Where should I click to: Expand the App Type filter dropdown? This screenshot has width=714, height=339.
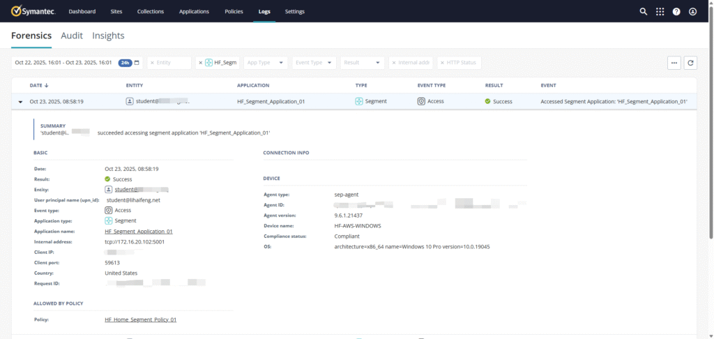pyautogui.click(x=265, y=63)
